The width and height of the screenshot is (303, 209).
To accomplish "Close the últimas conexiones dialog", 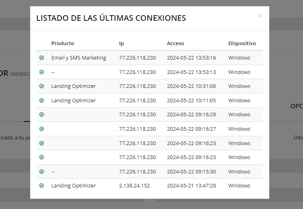I will coord(260,16).
